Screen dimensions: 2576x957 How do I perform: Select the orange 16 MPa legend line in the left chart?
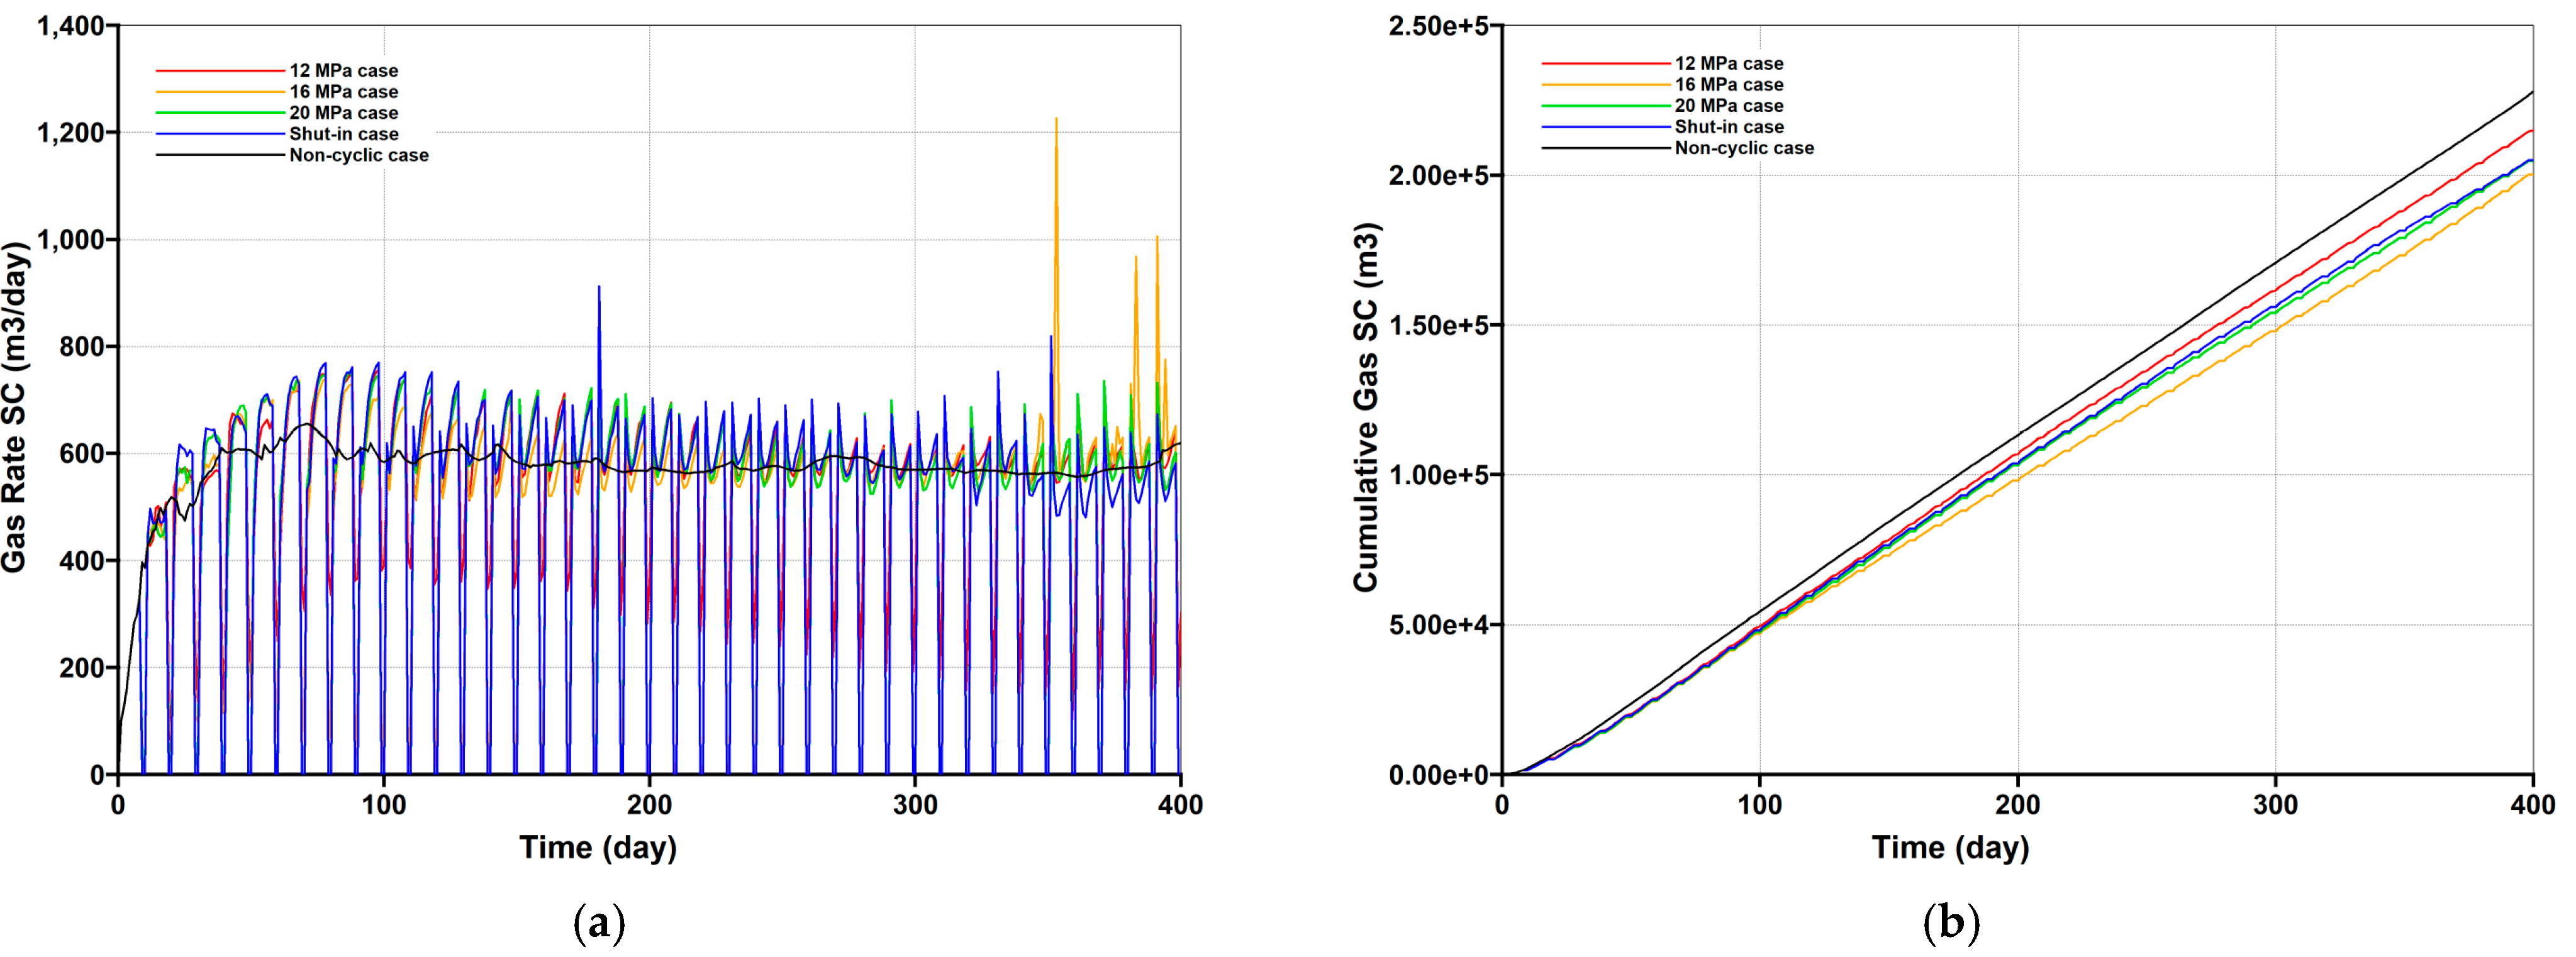coord(220,92)
